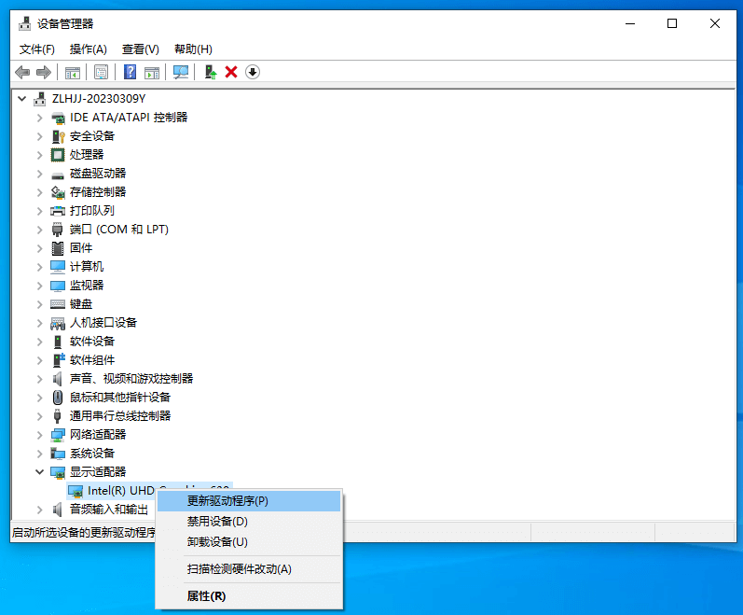Viewport: 743px width, 615px height.
Task: Click the show/hide console tree icon
Action: [x=73, y=73]
